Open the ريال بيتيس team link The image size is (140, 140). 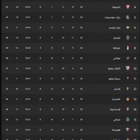(x=115, y=28)
